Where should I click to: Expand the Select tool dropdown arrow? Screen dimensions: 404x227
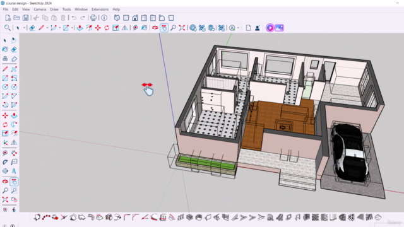pos(25,28)
